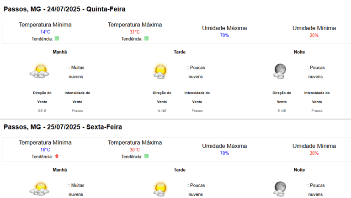351x198 pixels.
Task: Click the N-NE wind direction for Thursday afternoon
Action: click(x=162, y=111)
